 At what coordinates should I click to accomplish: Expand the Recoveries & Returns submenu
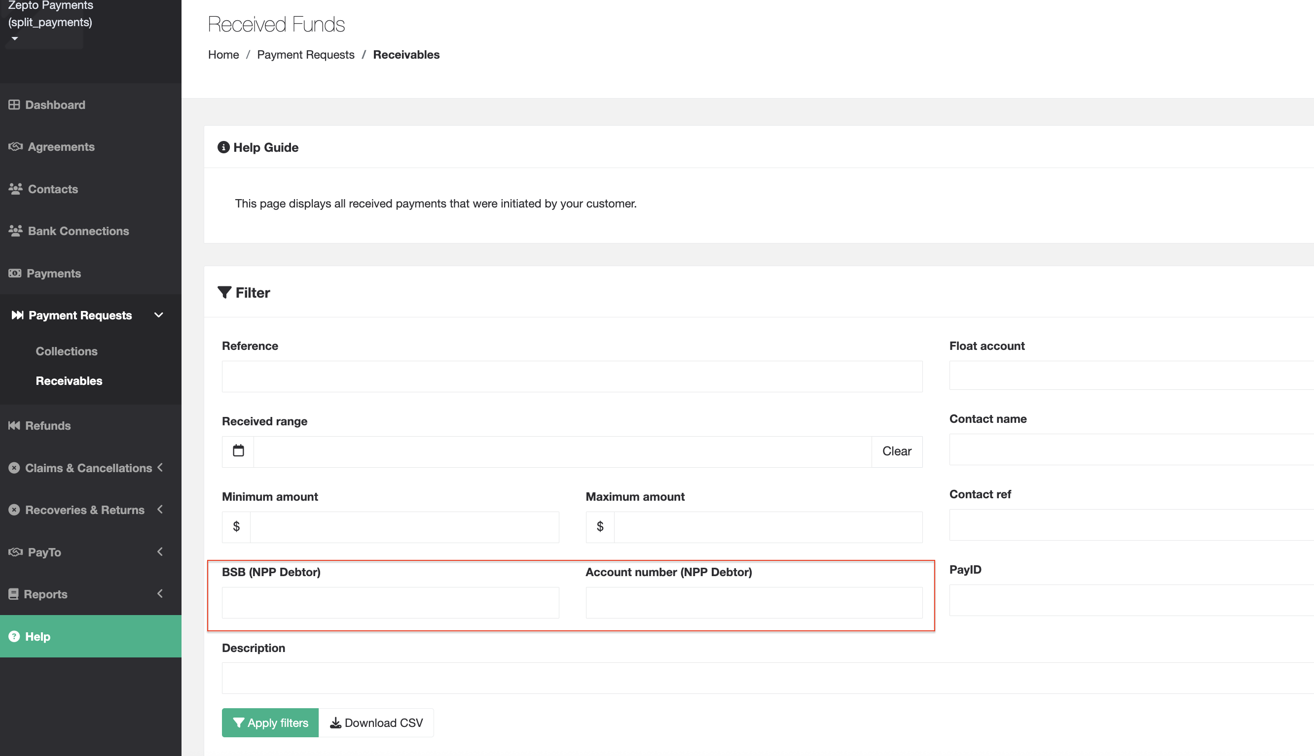160,510
